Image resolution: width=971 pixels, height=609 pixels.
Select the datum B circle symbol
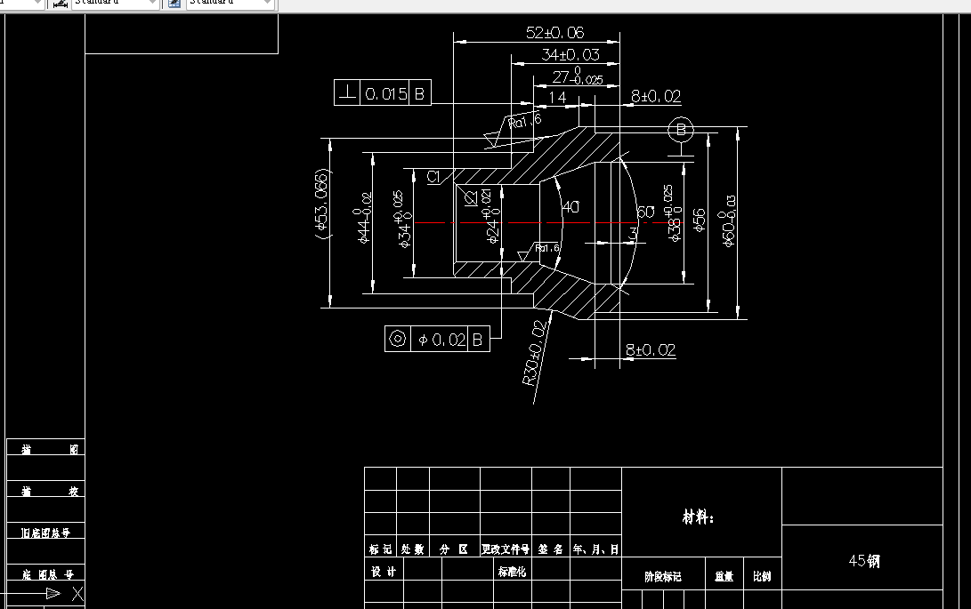681,130
